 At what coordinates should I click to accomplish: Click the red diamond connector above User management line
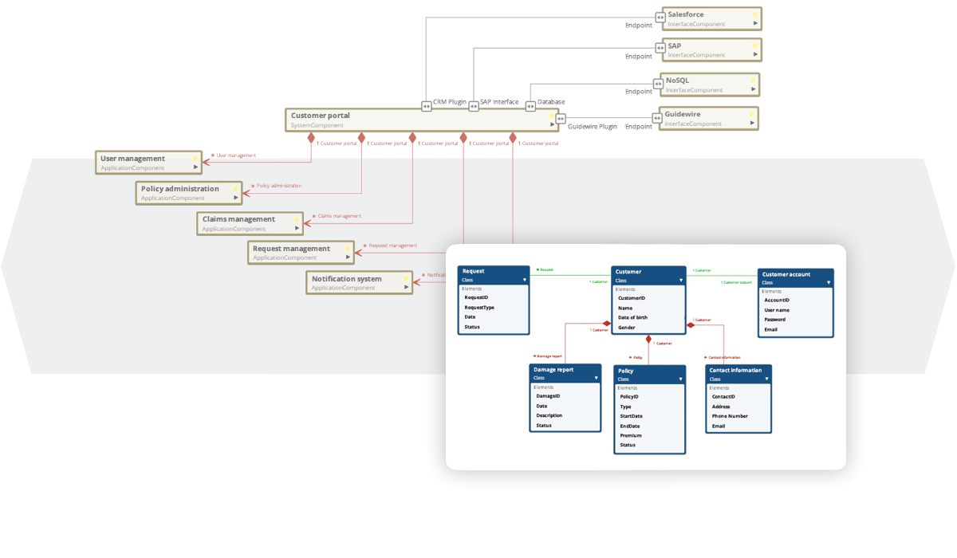click(312, 138)
